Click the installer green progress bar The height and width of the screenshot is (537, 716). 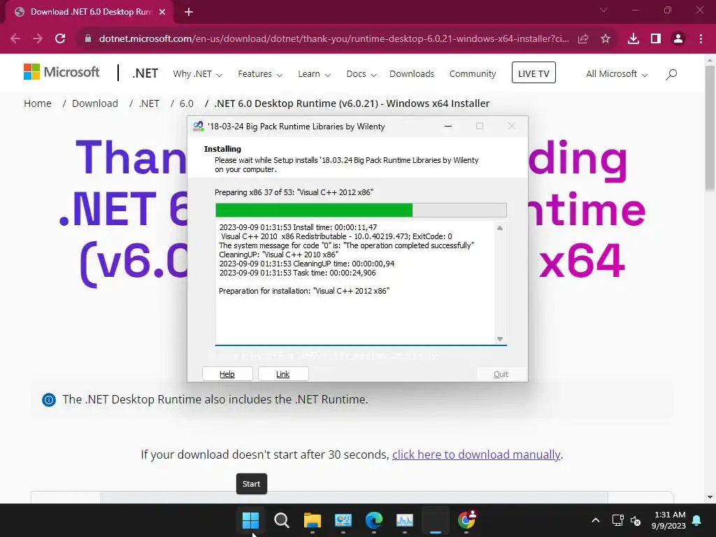point(361,210)
